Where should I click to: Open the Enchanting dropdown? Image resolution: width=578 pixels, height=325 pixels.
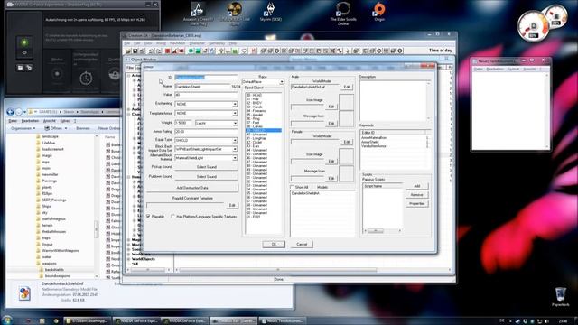click(x=235, y=105)
